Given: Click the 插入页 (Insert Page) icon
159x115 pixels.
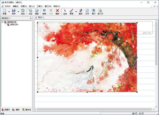Looking at the screenshot, I should [x=100, y=12].
